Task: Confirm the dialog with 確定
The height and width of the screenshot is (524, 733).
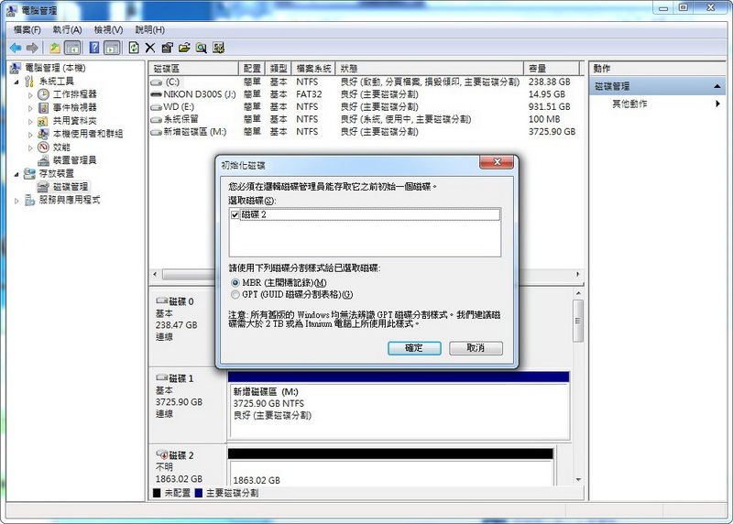Action: (414, 348)
